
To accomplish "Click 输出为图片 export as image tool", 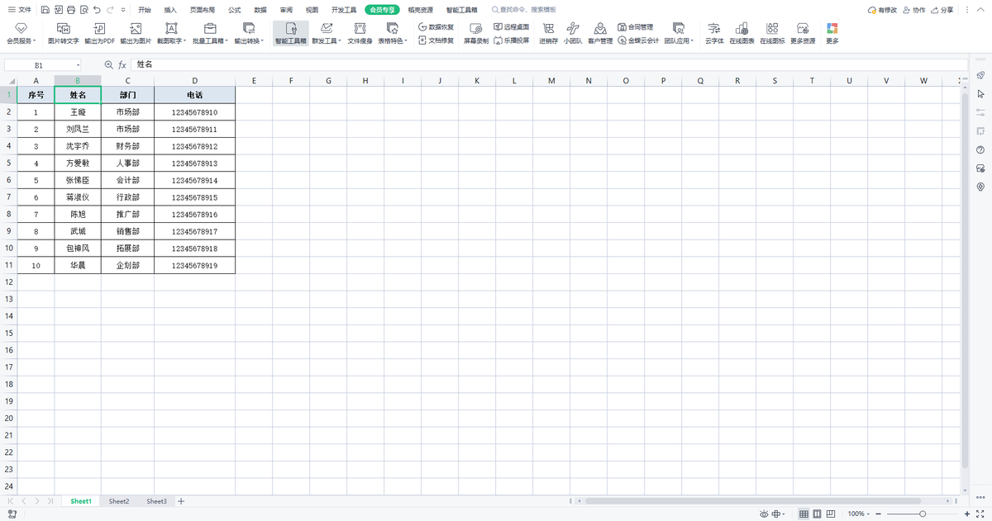I will pyautogui.click(x=136, y=34).
